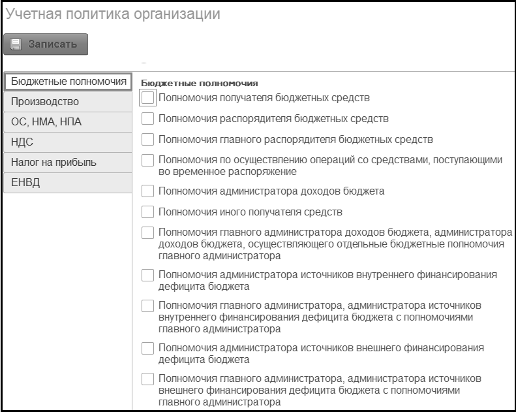Tick Полномочия главного администратора доходов бюджета checkbox

click(148, 232)
